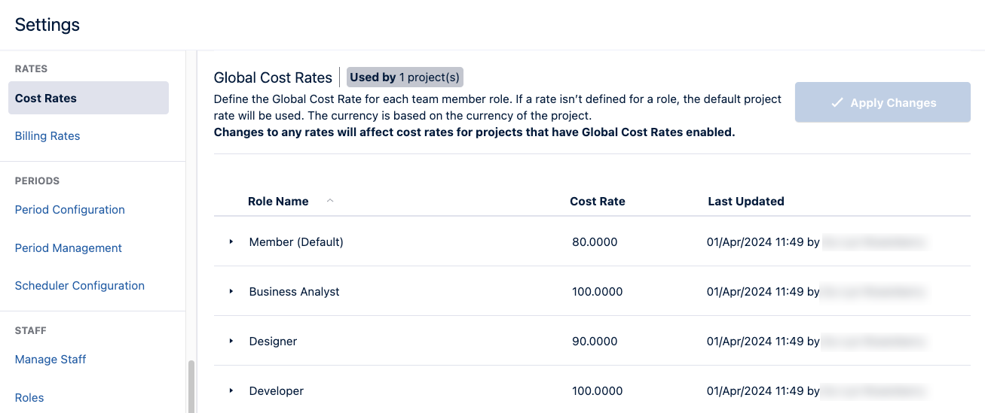
Task: Expand the Business Analyst role row
Action: (231, 292)
